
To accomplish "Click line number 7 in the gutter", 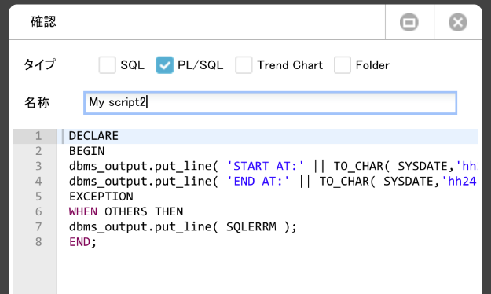I will (x=38, y=226).
